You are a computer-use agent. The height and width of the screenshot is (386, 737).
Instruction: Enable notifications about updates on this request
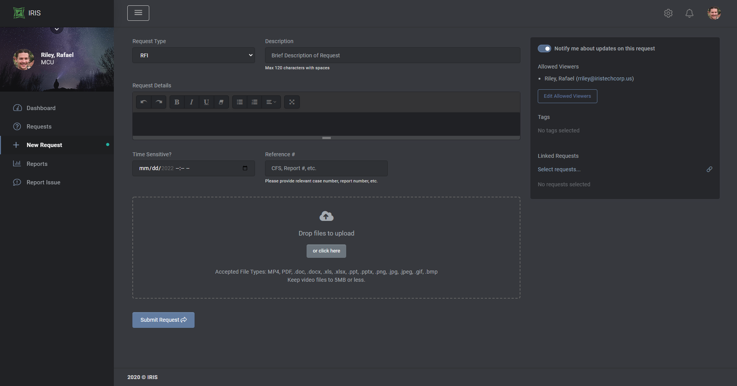[x=544, y=48]
